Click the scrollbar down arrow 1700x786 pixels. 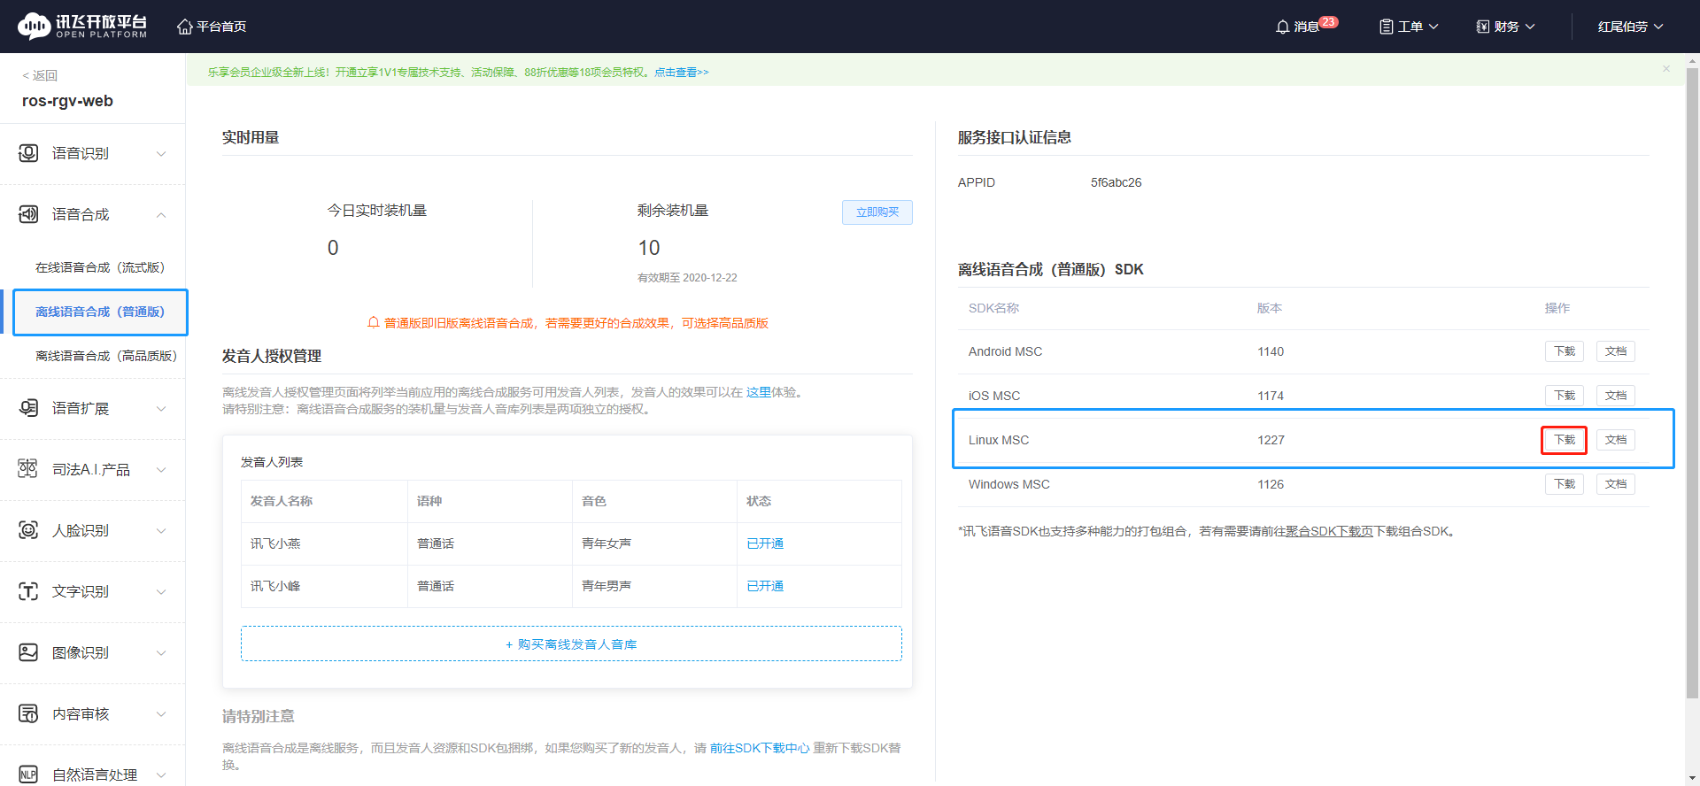click(x=1693, y=779)
